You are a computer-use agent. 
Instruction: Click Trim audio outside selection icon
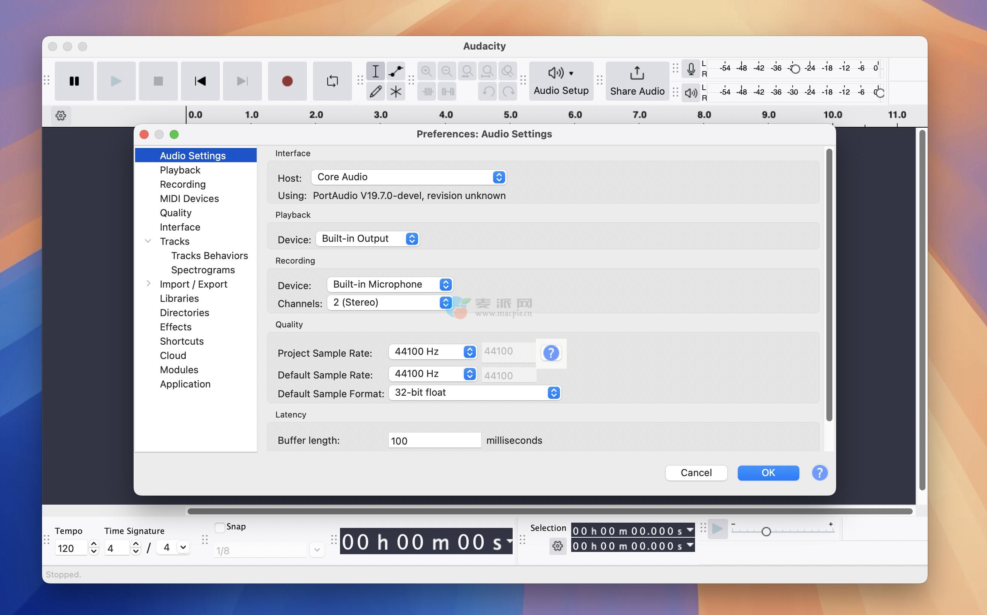click(427, 92)
